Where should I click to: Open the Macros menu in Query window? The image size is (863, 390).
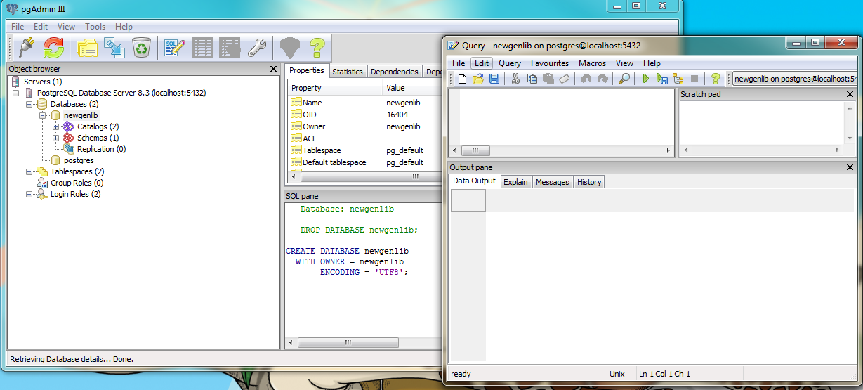click(592, 63)
